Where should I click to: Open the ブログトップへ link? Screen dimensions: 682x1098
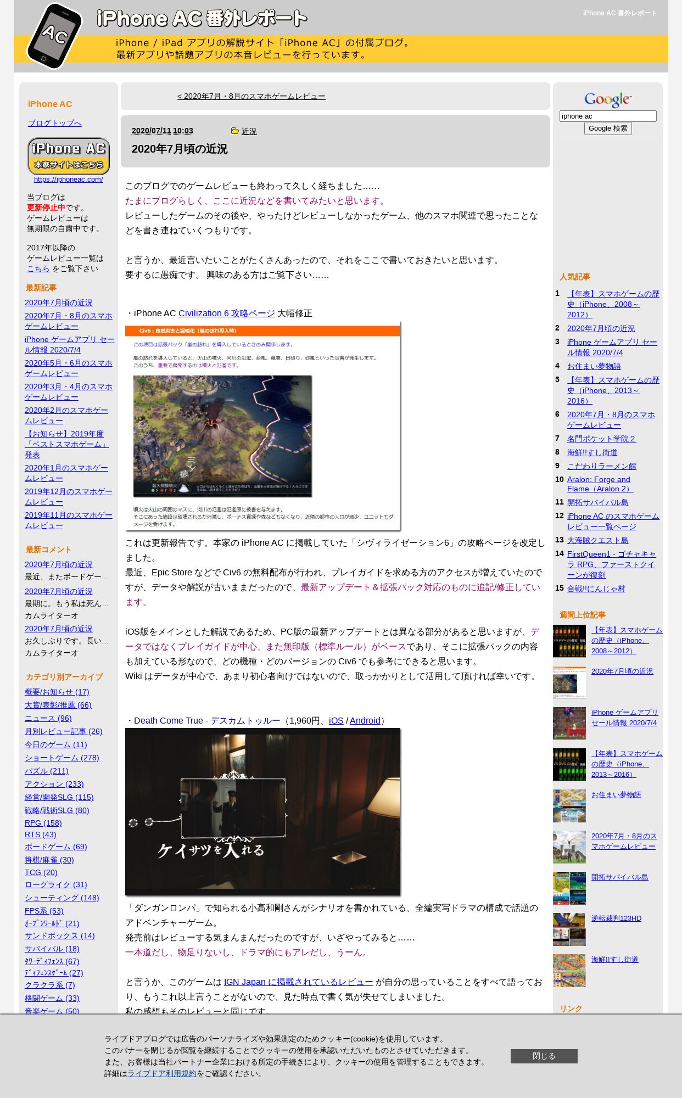tap(54, 123)
